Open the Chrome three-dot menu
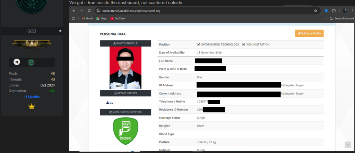Screen dimensions: 355x153 pos(353,11)
